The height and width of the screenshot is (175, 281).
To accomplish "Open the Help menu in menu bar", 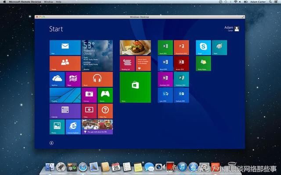I will click(58, 2).
